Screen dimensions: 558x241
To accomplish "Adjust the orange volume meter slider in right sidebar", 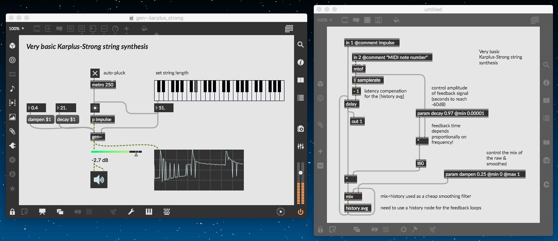I will coord(300,183).
